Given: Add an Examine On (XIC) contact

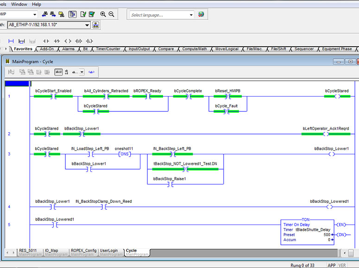Looking at the screenshot, I should point(45,41).
